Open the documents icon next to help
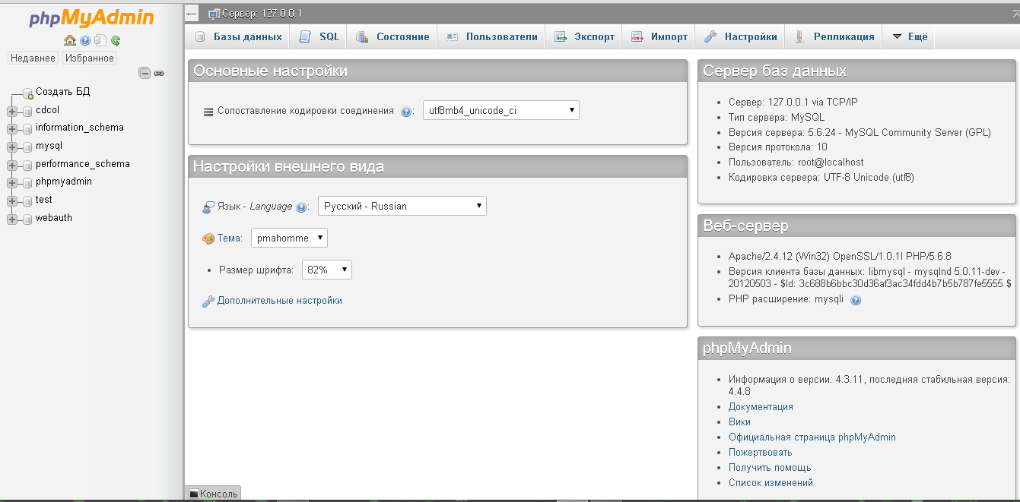The image size is (1020, 502). (x=100, y=40)
